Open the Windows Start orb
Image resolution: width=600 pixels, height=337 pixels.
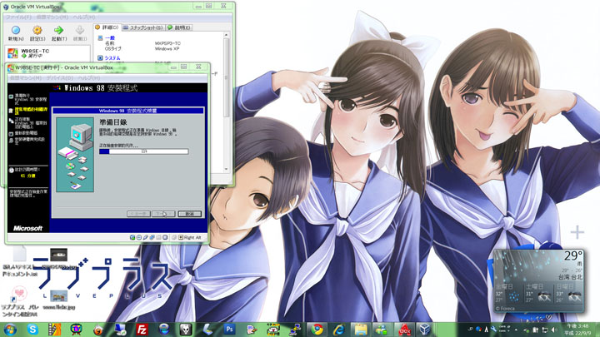[x=9, y=330]
